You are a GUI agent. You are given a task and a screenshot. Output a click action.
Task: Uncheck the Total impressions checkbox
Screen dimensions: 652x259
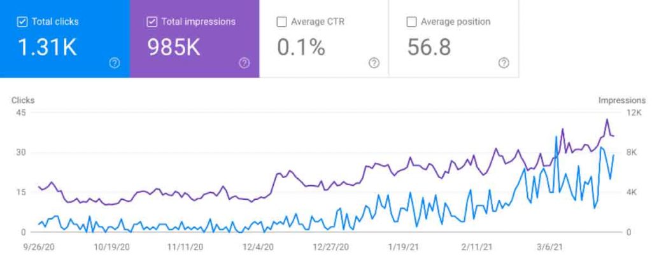click(x=152, y=22)
